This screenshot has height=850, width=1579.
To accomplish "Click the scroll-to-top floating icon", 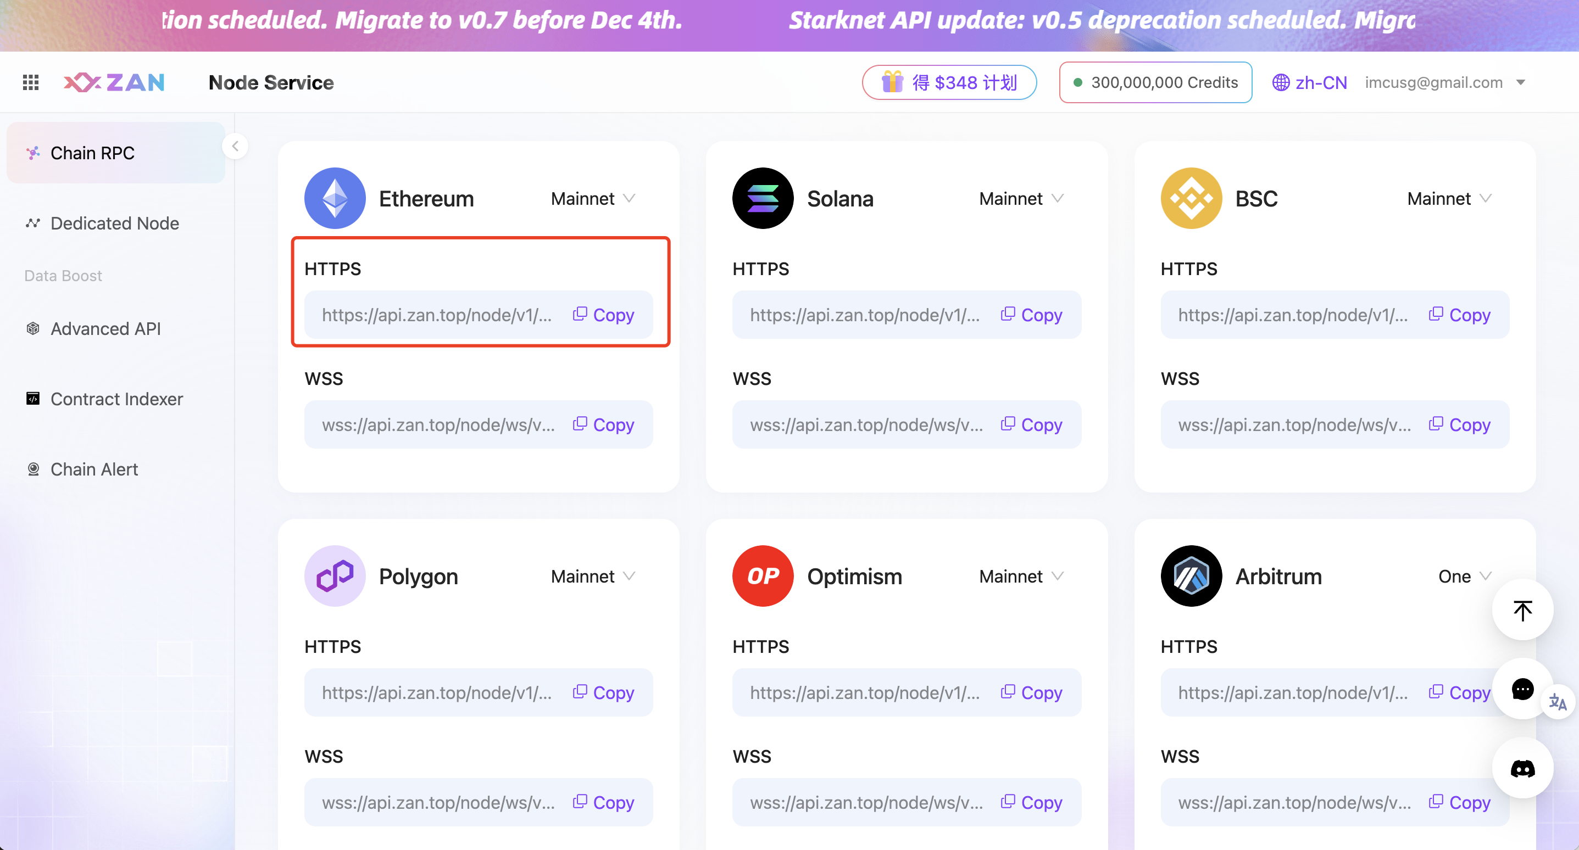I will tap(1522, 611).
